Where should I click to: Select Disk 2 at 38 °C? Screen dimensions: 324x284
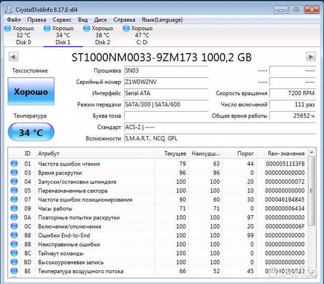tap(102, 35)
